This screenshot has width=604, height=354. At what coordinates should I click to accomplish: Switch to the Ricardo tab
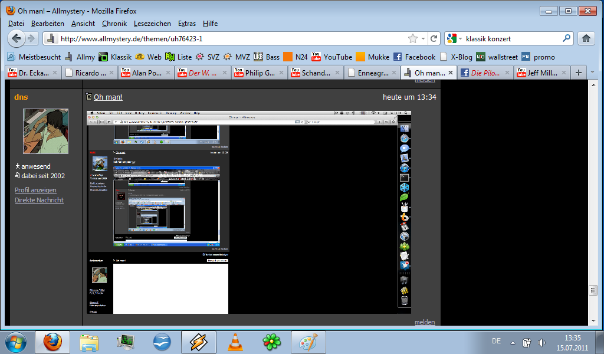tap(90, 73)
